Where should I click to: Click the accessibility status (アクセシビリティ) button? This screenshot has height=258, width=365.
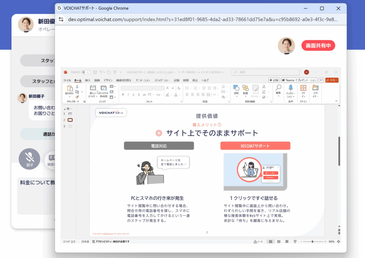111,242
